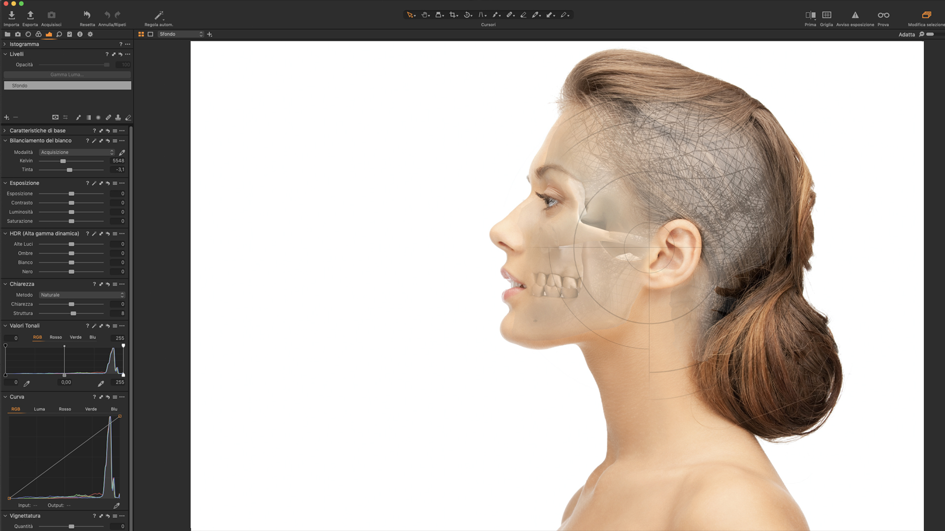Image resolution: width=945 pixels, height=531 pixels.
Task: Open the Sfondo layer selector dropdown
Action: [181, 34]
